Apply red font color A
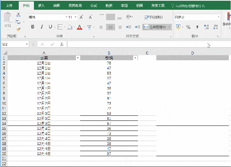The image size is (231, 167). 79,27
